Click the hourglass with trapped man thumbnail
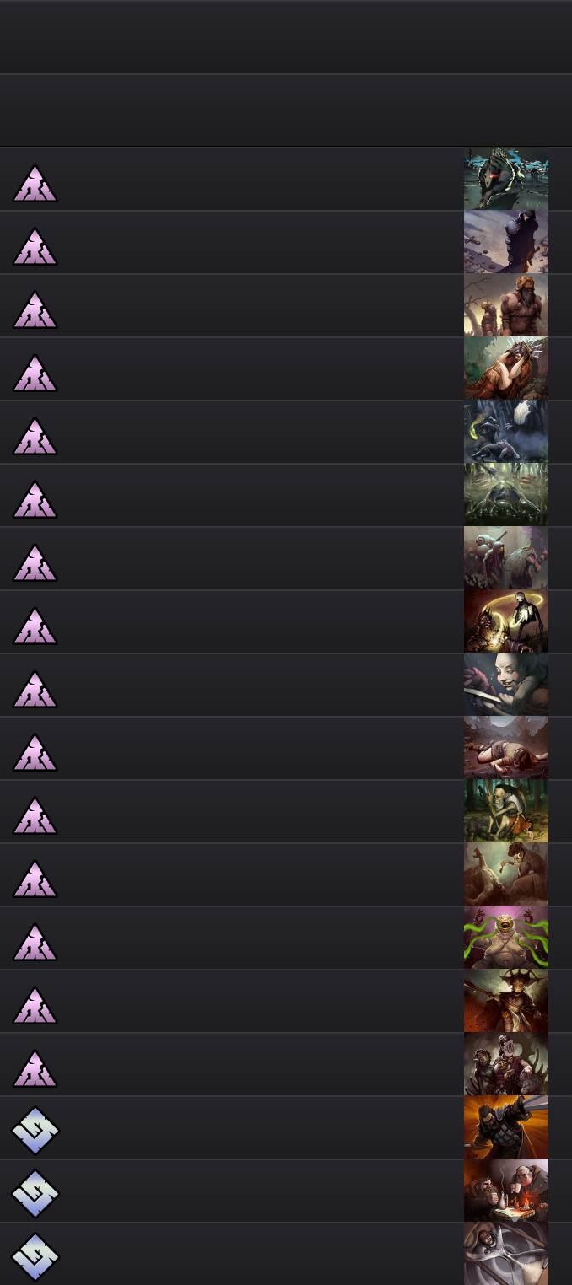This screenshot has width=572, height=1285. (506, 1254)
